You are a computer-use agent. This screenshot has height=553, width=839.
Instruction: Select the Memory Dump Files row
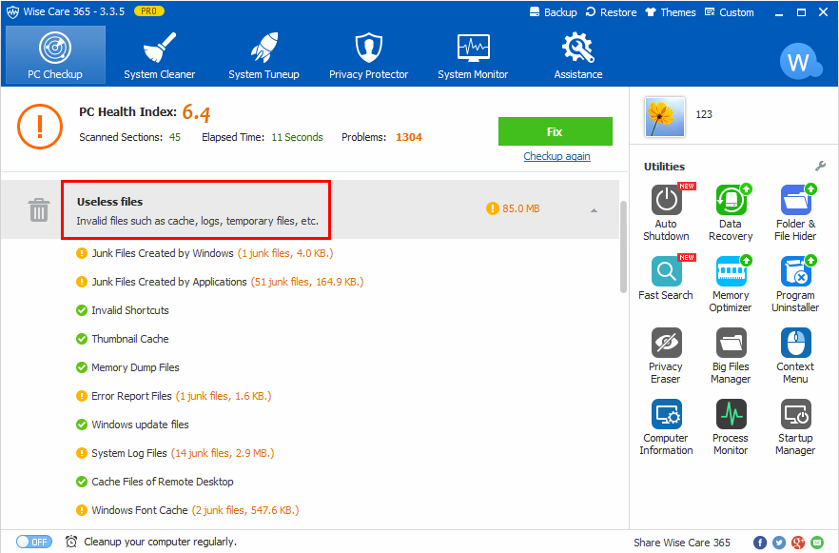coord(127,367)
